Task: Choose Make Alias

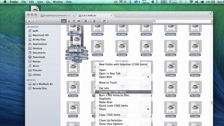Action: pos(123,102)
